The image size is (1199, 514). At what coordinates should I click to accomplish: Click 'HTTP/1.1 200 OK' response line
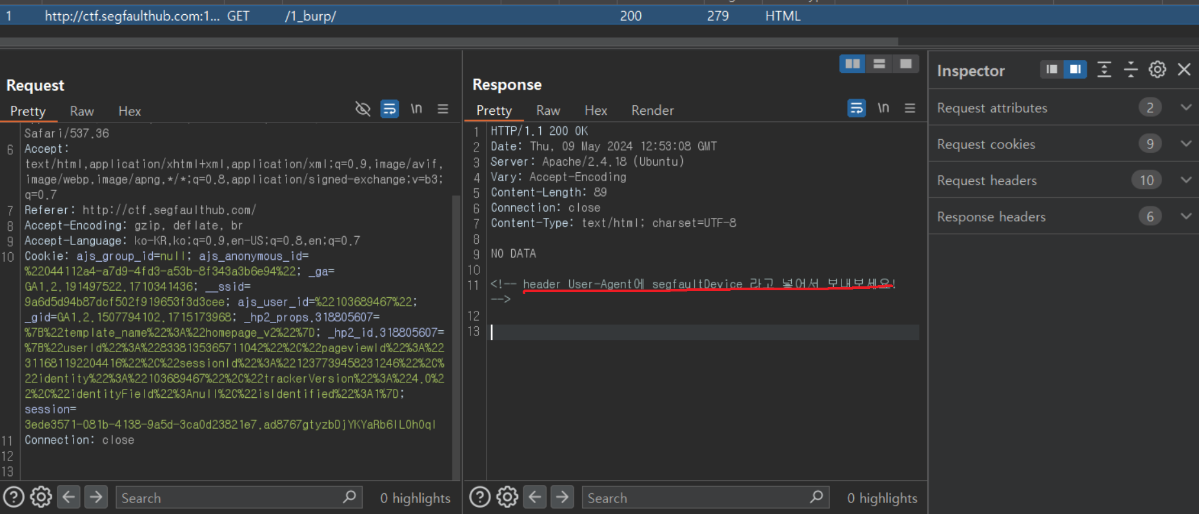pyautogui.click(x=539, y=131)
